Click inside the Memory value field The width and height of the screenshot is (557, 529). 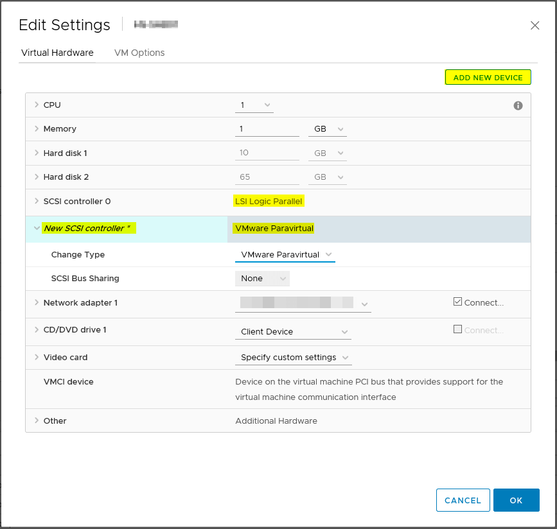coord(267,128)
